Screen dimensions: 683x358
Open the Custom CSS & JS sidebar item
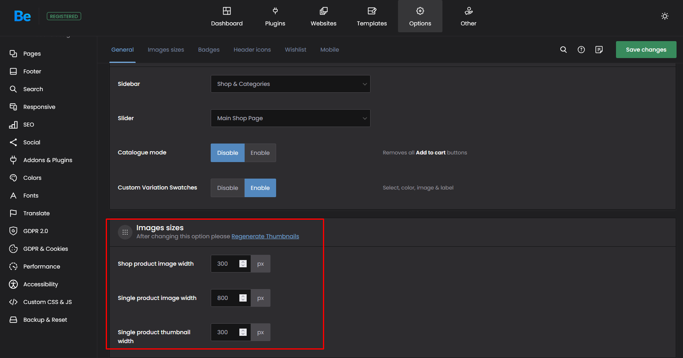click(x=48, y=302)
